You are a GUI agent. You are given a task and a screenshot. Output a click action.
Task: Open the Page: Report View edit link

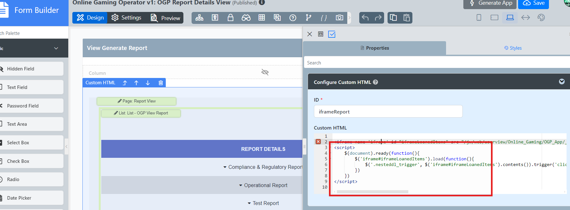137,101
